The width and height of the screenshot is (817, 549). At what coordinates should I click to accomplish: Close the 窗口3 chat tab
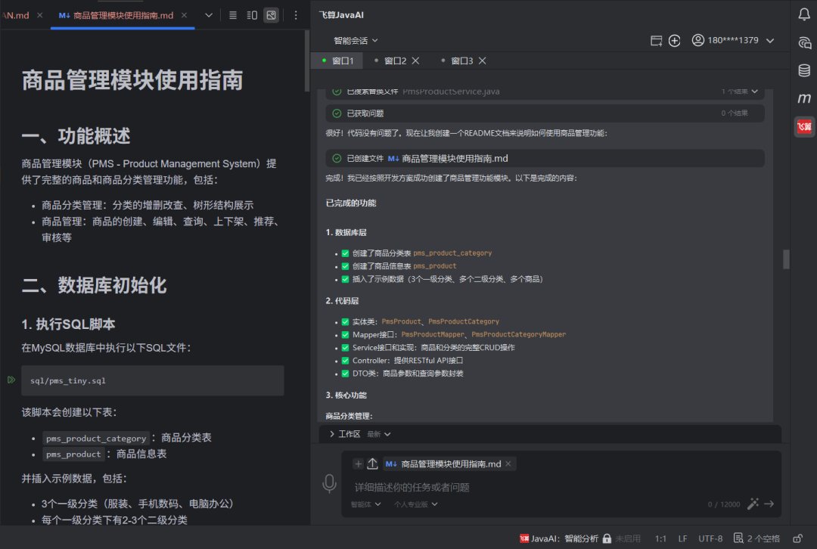click(x=482, y=61)
